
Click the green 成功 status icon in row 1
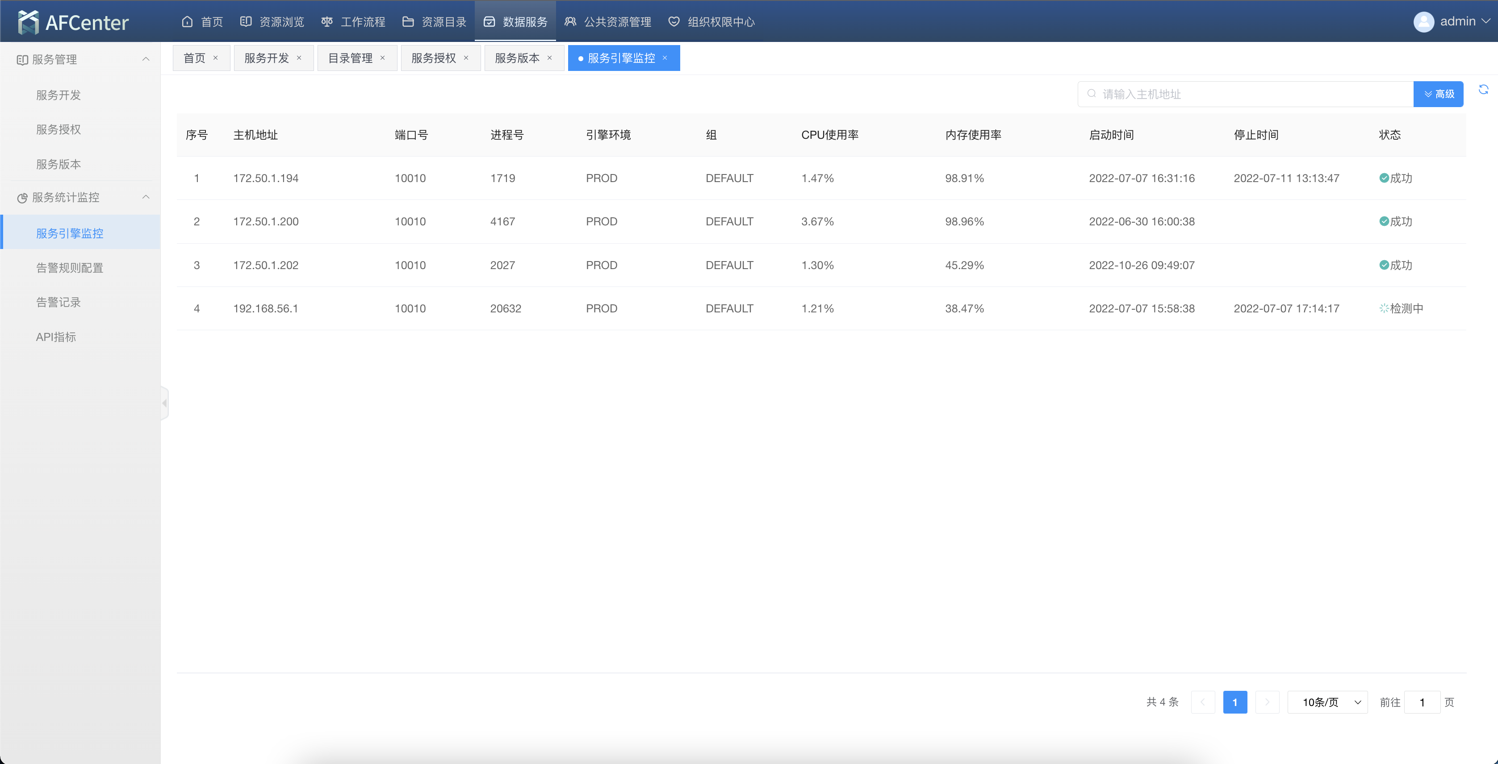coord(1384,179)
